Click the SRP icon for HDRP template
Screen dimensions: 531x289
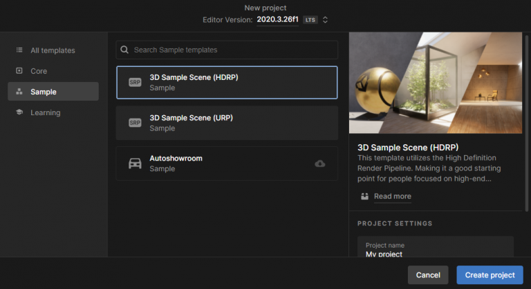tap(135, 83)
